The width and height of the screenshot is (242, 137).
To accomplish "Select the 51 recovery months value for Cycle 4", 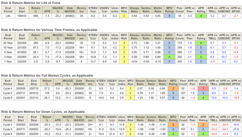I will pyautogui.click(x=90, y=88).
